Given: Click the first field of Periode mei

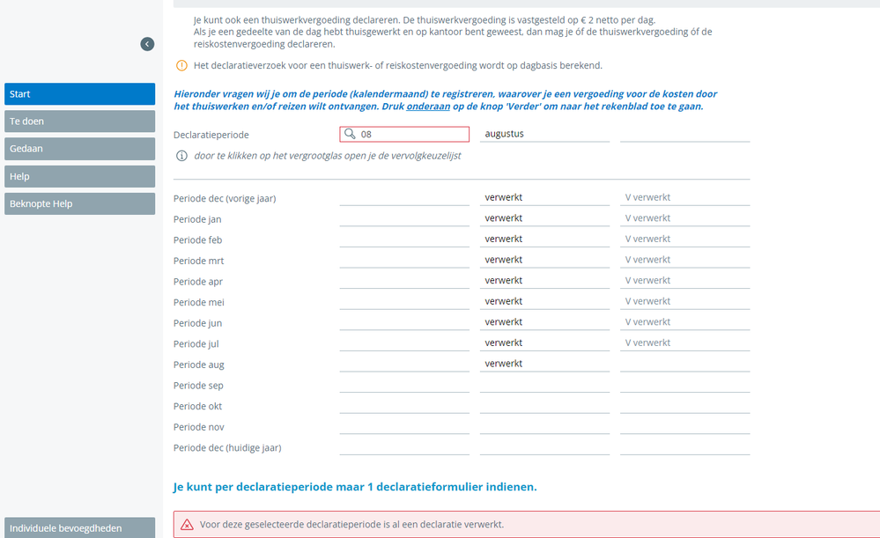Looking at the screenshot, I should [404, 301].
